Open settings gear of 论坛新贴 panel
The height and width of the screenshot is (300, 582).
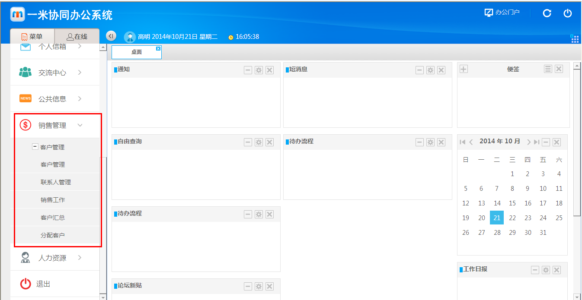[x=259, y=287]
